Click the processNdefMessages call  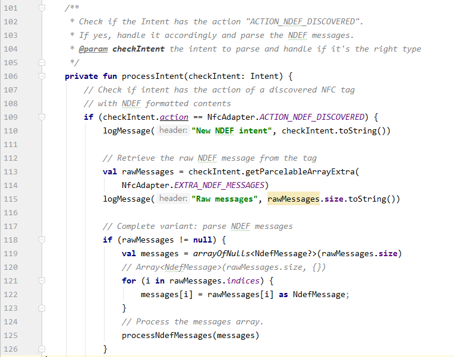coord(167,335)
